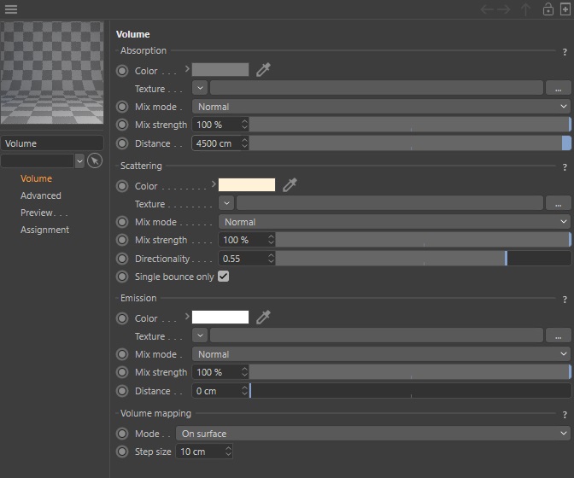
Task: Open Absorption section help question mark
Action: click(565, 52)
